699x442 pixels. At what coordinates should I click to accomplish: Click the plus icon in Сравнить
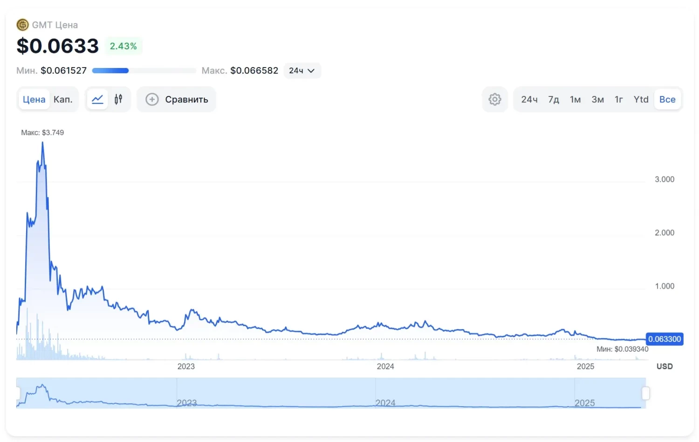click(152, 99)
